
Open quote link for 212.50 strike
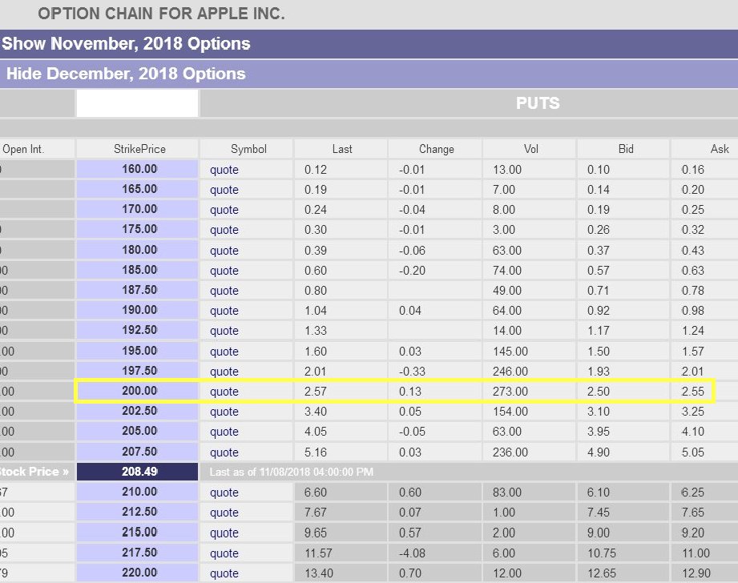(x=224, y=513)
